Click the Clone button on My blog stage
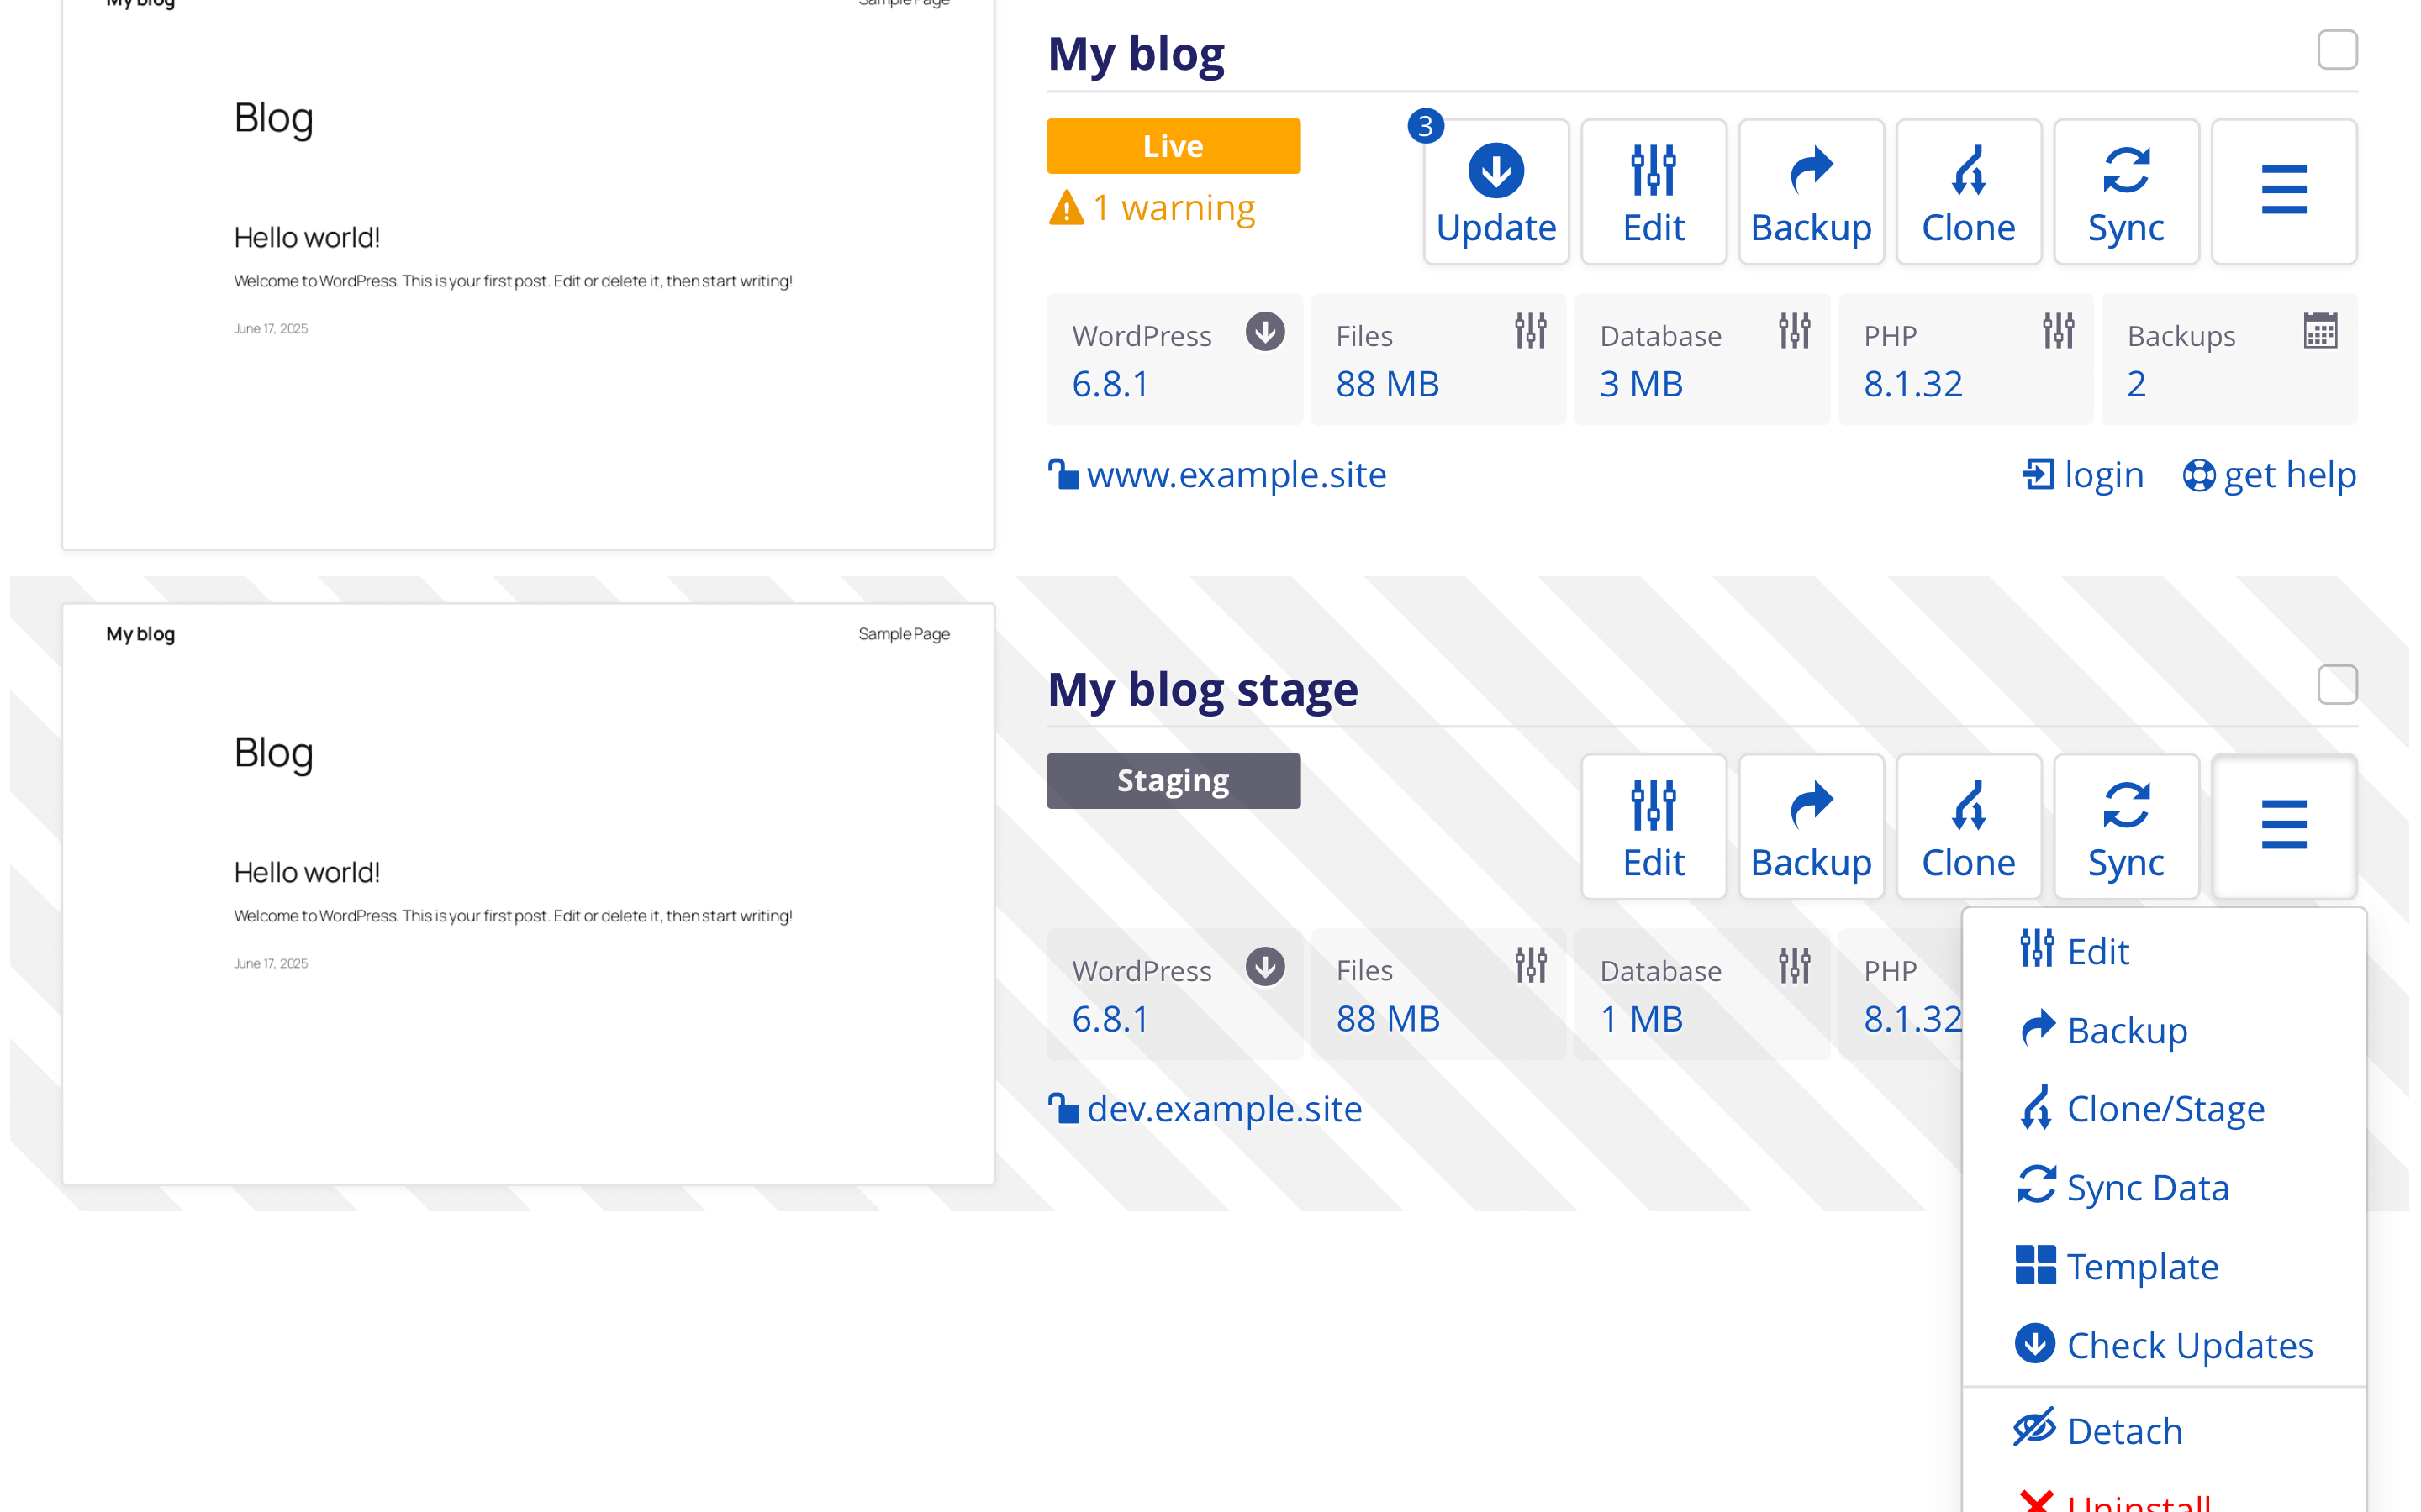Viewport: 2421px width, 1512px height. coord(1968,827)
